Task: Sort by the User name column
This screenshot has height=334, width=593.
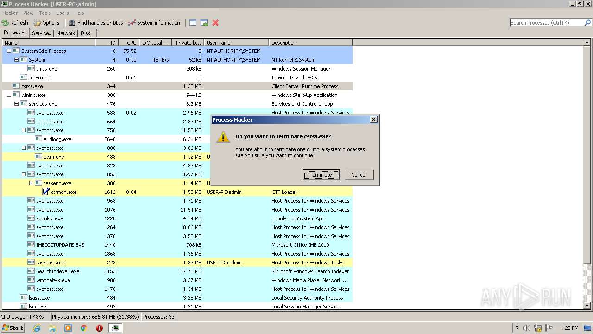Action: tap(236, 43)
